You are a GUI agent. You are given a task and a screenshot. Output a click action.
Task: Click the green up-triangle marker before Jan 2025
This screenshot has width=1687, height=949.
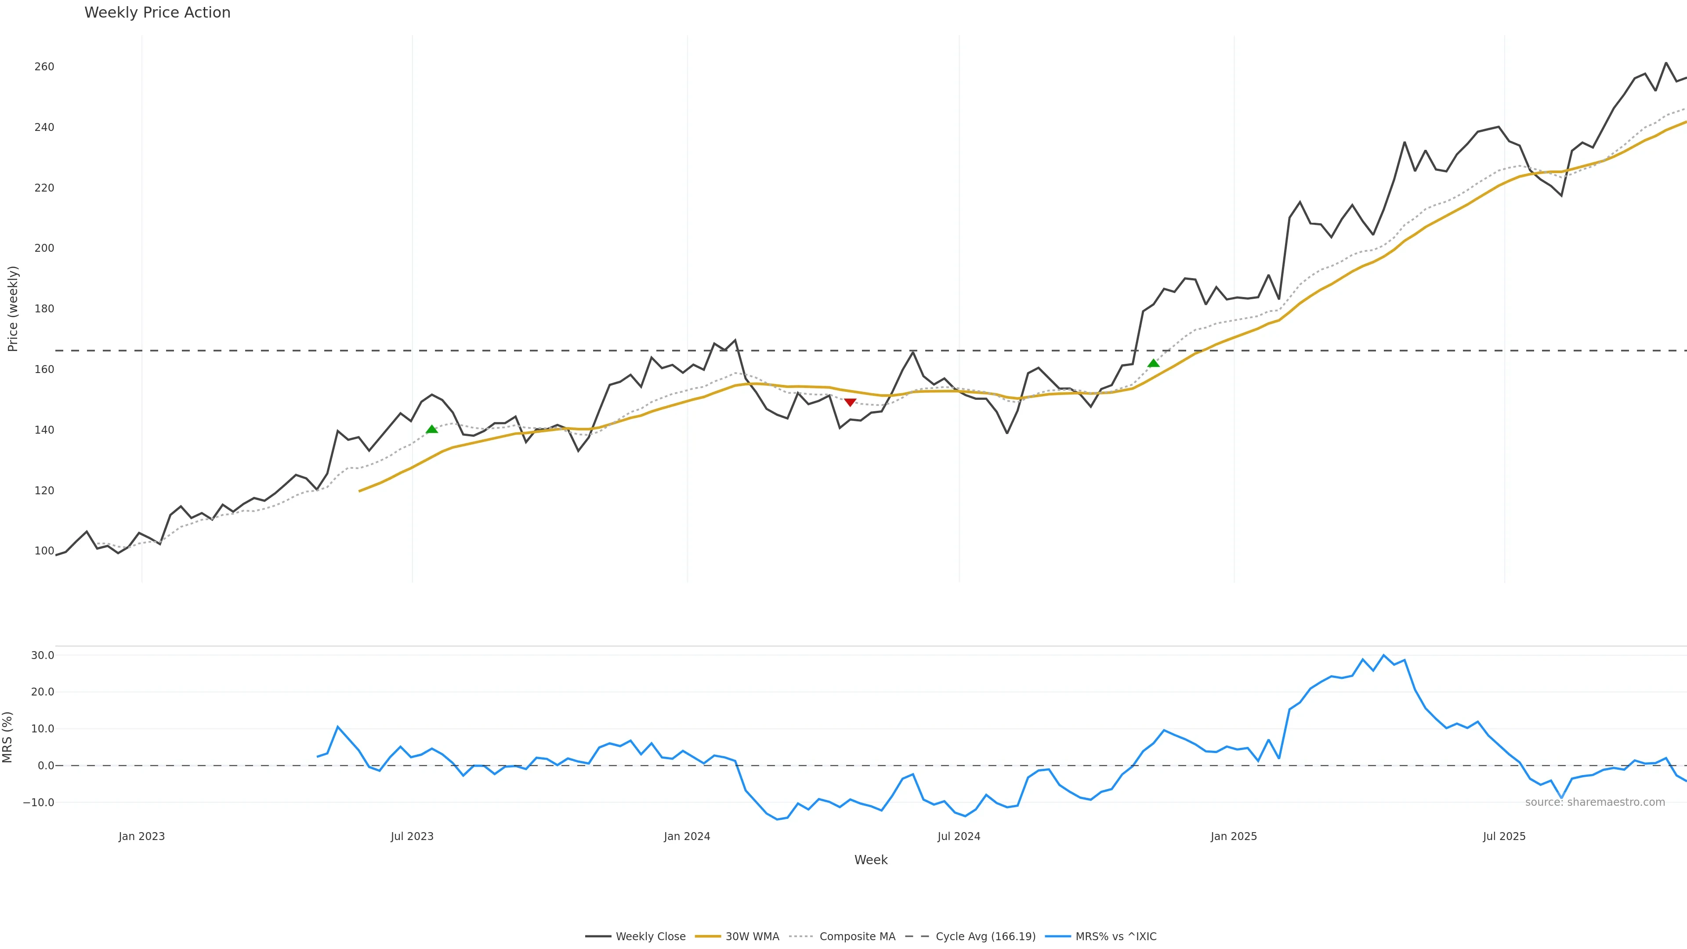[1153, 363]
